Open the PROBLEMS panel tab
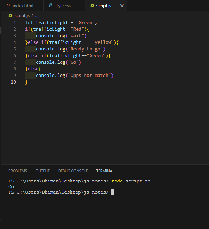209x229 pixels. [x=18, y=171]
